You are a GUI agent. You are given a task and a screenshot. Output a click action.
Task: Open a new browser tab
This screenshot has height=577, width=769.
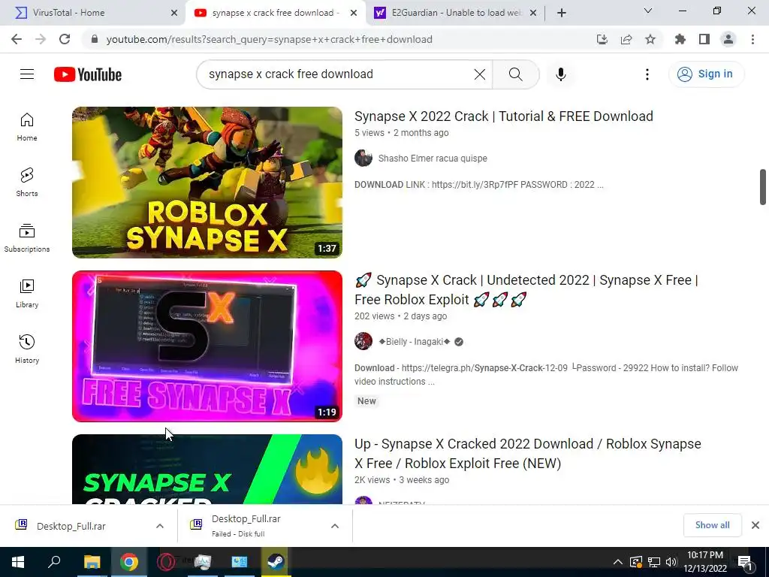pos(562,14)
